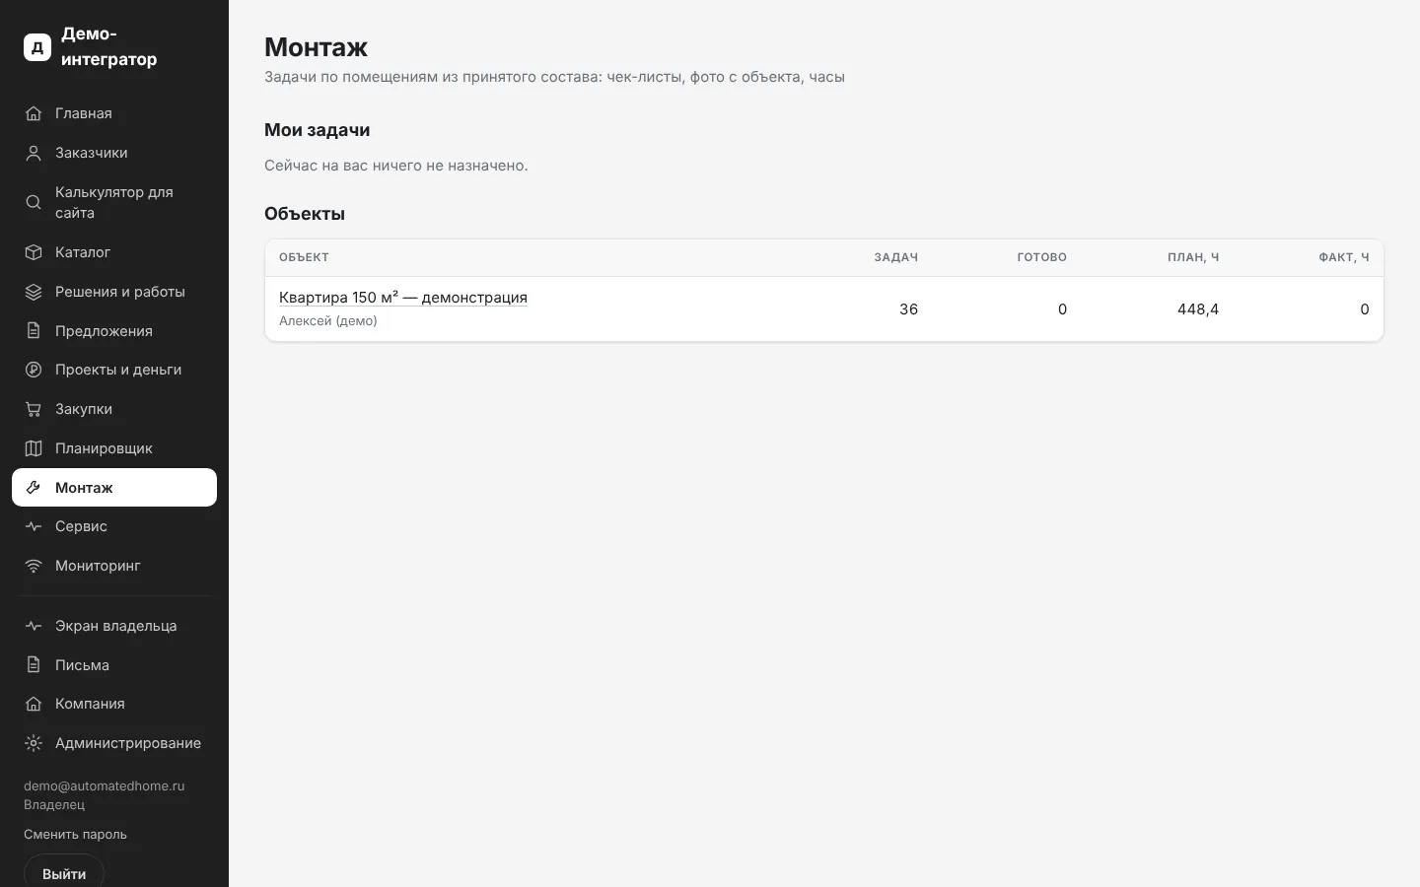Click the map icon beside Планировщик
Image resolution: width=1420 pixels, height=887 pixels.
(34, 448)
